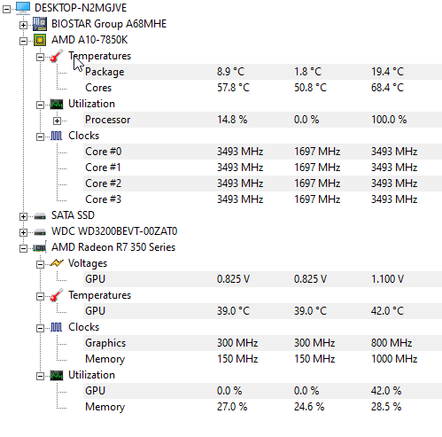
Task: Click the CPU Clocks waveform icon
Action: [x=56, y=136]
